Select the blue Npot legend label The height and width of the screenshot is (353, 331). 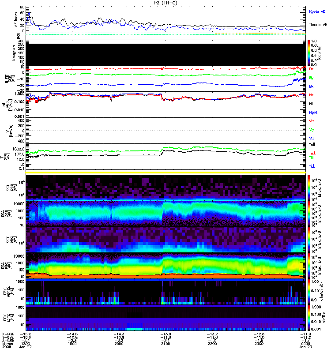(313, 113)
